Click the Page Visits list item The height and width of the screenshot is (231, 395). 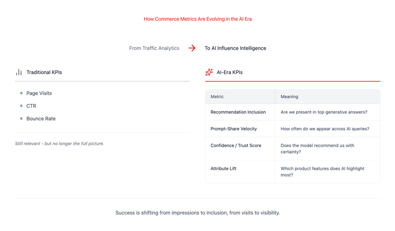39,93
